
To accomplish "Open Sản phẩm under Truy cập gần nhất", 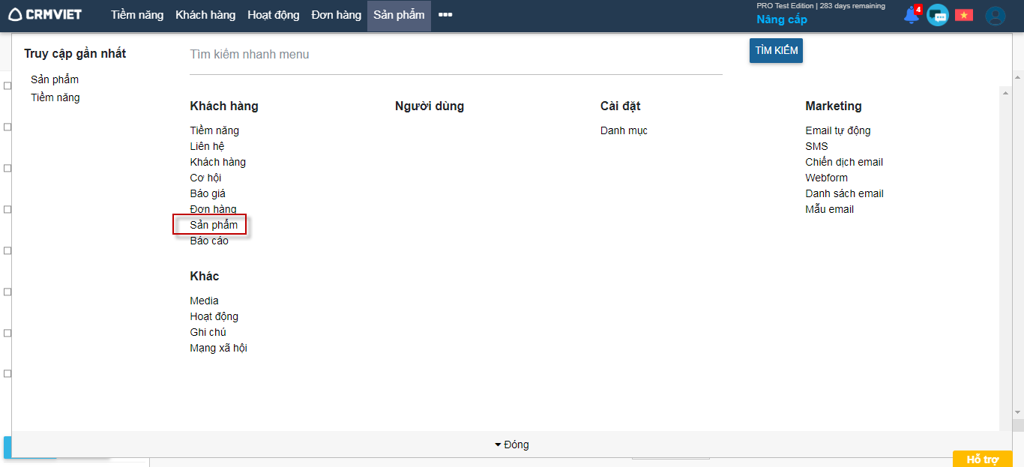I will coord(55,79).
